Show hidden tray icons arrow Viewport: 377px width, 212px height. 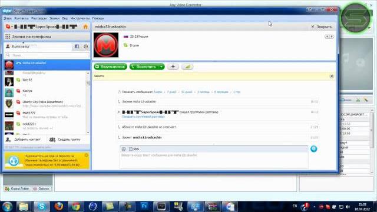pyautogui.click(x=314, y=207)
